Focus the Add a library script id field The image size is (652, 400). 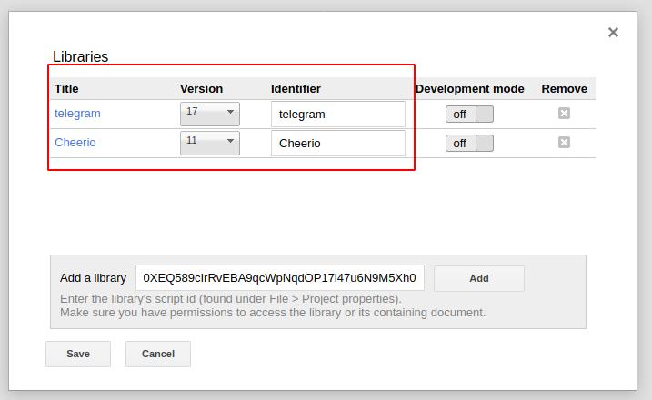click(x=279, y=278)
